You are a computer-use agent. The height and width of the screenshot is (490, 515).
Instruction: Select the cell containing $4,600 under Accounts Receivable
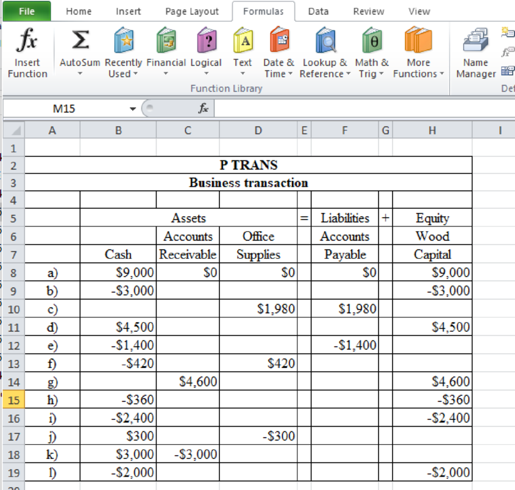point(187,382)
